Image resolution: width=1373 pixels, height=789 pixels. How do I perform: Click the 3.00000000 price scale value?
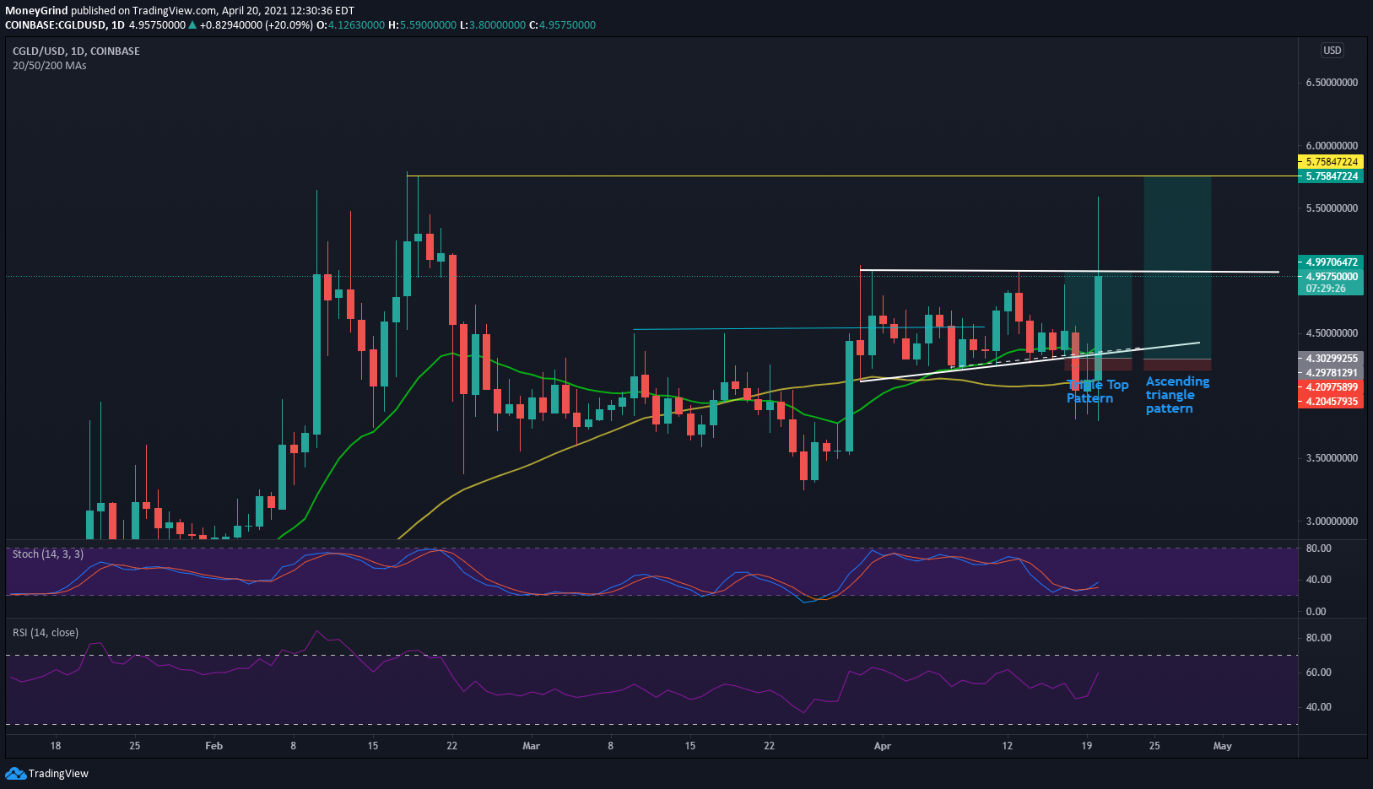[1332, 521]
